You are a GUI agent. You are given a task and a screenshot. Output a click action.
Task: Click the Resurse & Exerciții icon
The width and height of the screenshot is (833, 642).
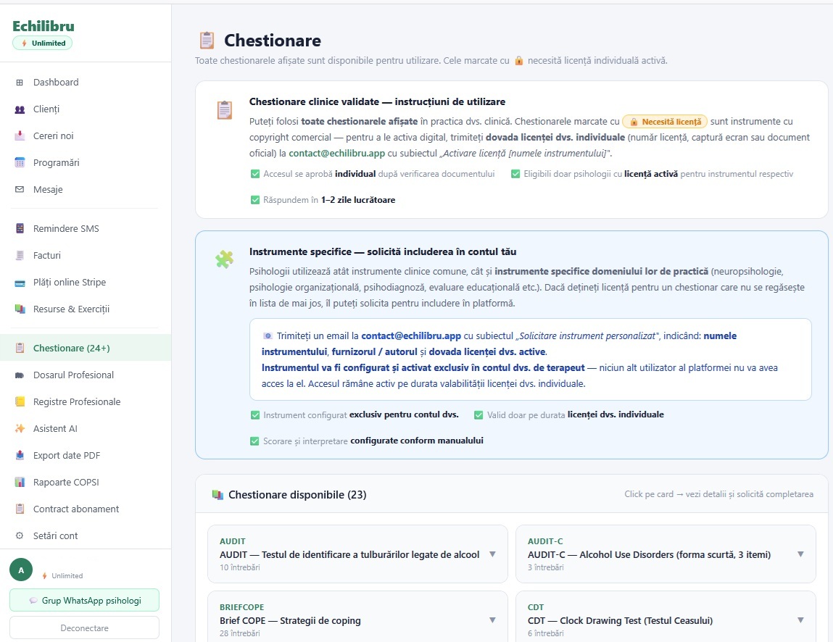tap(20, 309)
